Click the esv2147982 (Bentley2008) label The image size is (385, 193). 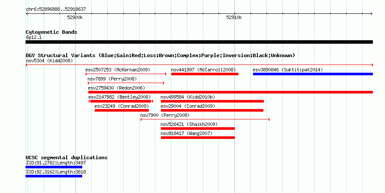pyautogui.click(x=119, y=97)
